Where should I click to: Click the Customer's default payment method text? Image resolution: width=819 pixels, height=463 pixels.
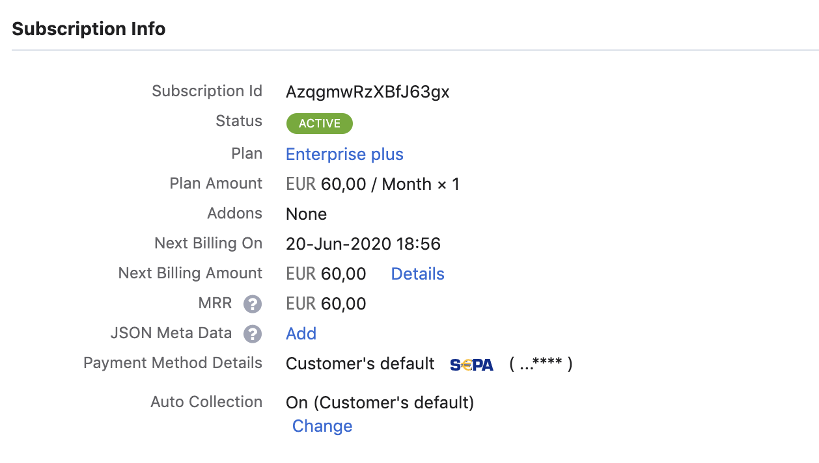359,364
